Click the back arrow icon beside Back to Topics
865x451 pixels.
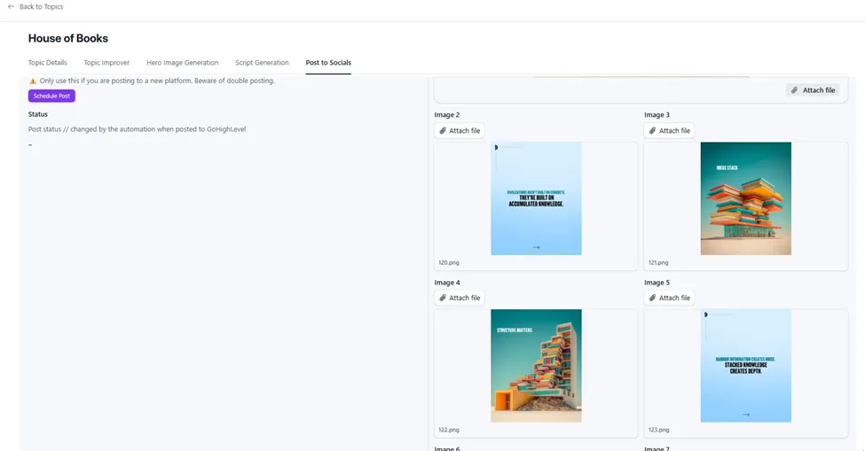coord(11,6)
